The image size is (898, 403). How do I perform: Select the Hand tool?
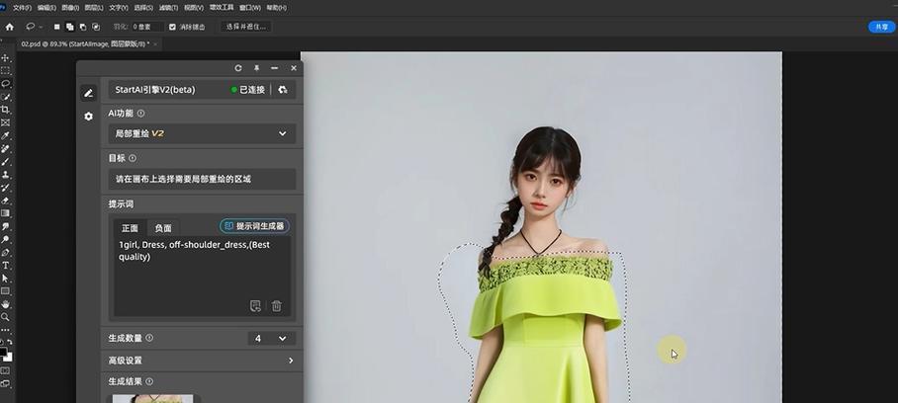[x=6, y=304]
